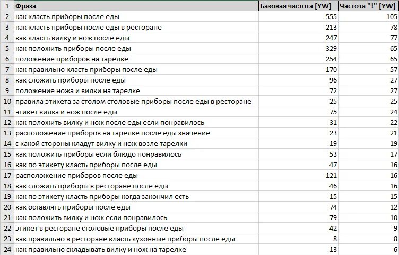The image size is (399, 255).
Task: Select cell "как положить приборы после еды"
Action: tap(136, 49)
